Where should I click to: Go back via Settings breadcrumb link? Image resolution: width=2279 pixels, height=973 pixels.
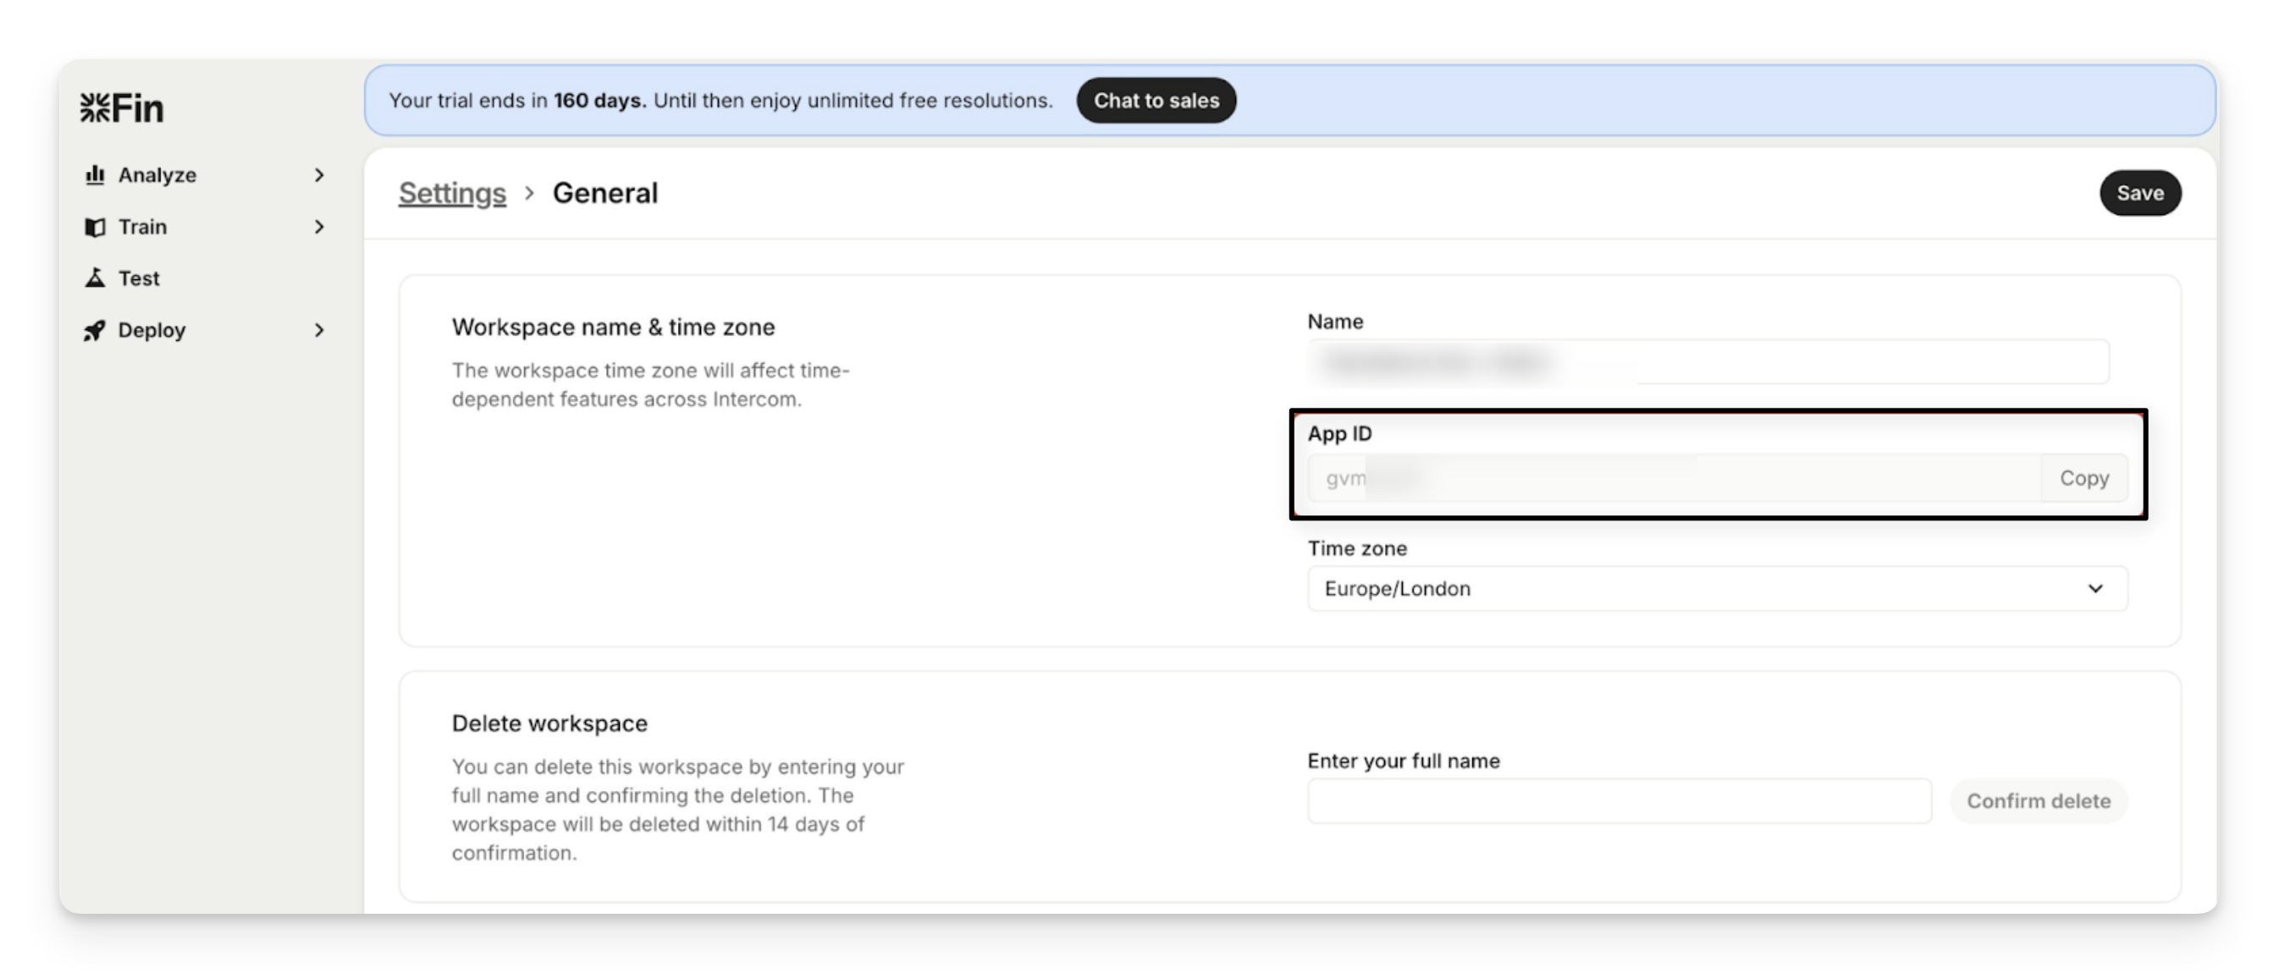452,193
